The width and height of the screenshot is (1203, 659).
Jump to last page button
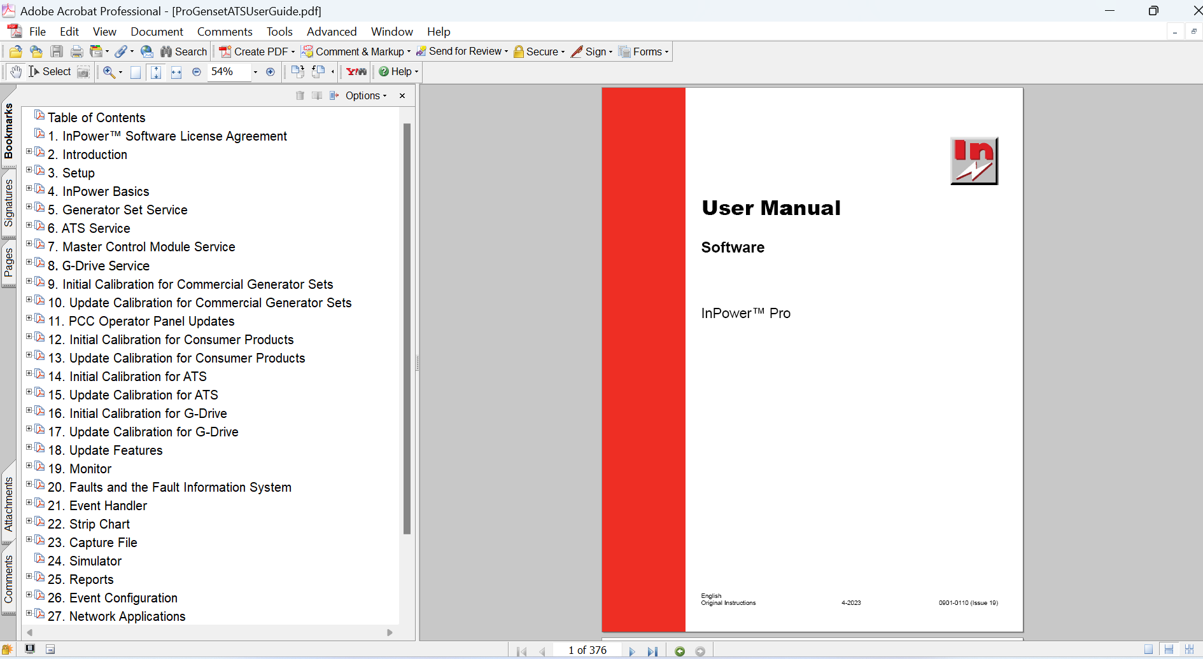click(x=652, y=651)
